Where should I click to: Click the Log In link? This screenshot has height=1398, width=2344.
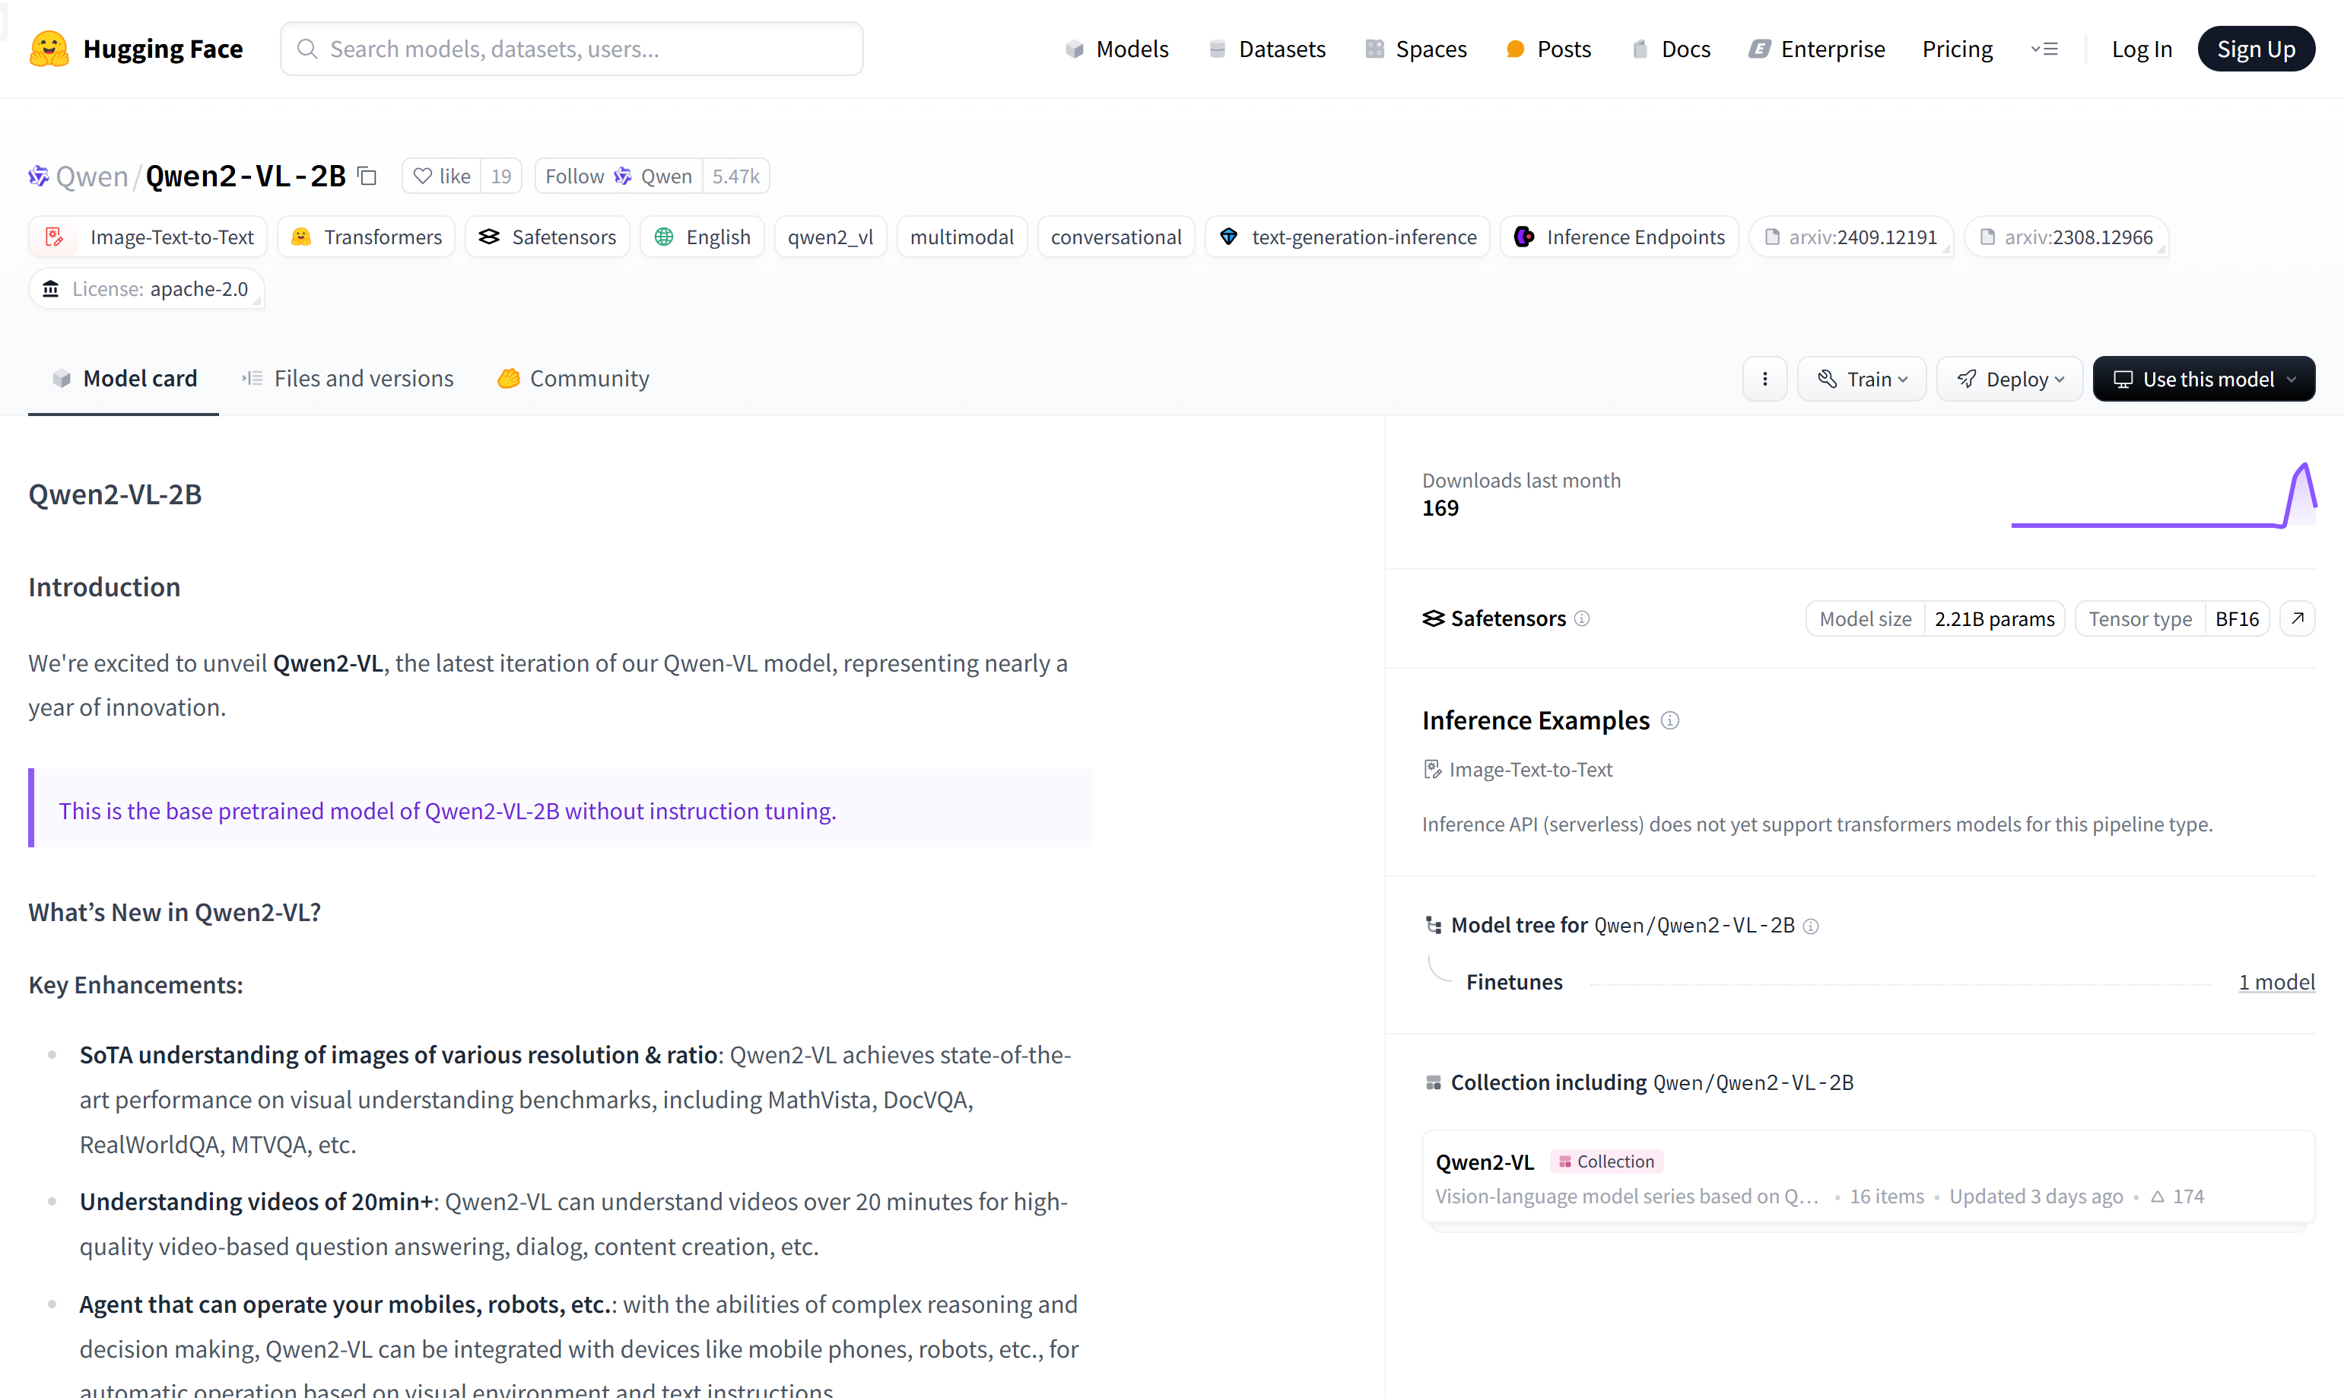point(2142,49)
